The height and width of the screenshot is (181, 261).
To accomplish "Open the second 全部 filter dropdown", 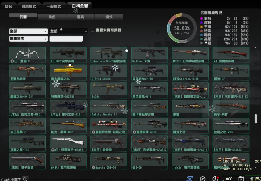I will coord(69,31).
